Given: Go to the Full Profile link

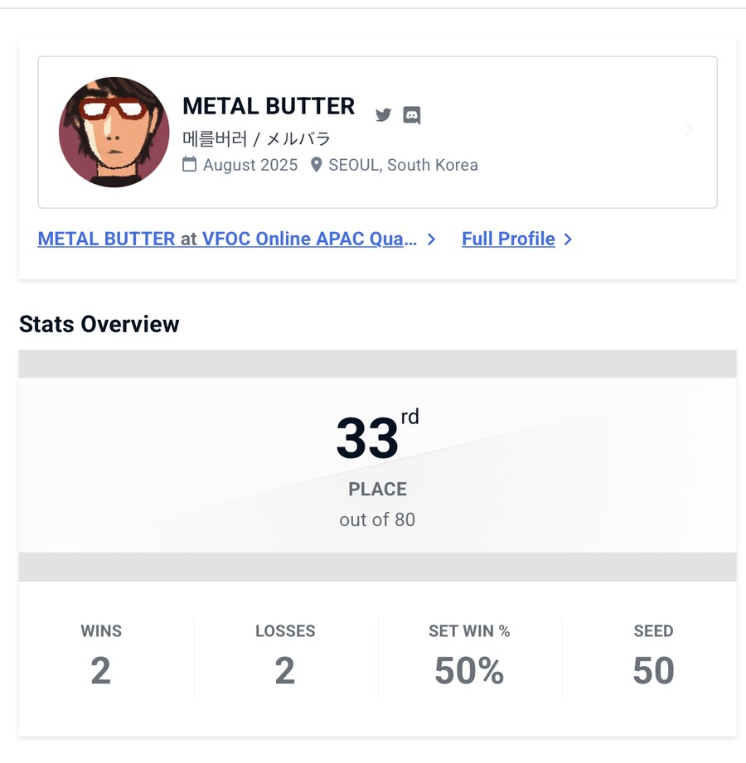Looking at the screenshot, I should point(508,239).
